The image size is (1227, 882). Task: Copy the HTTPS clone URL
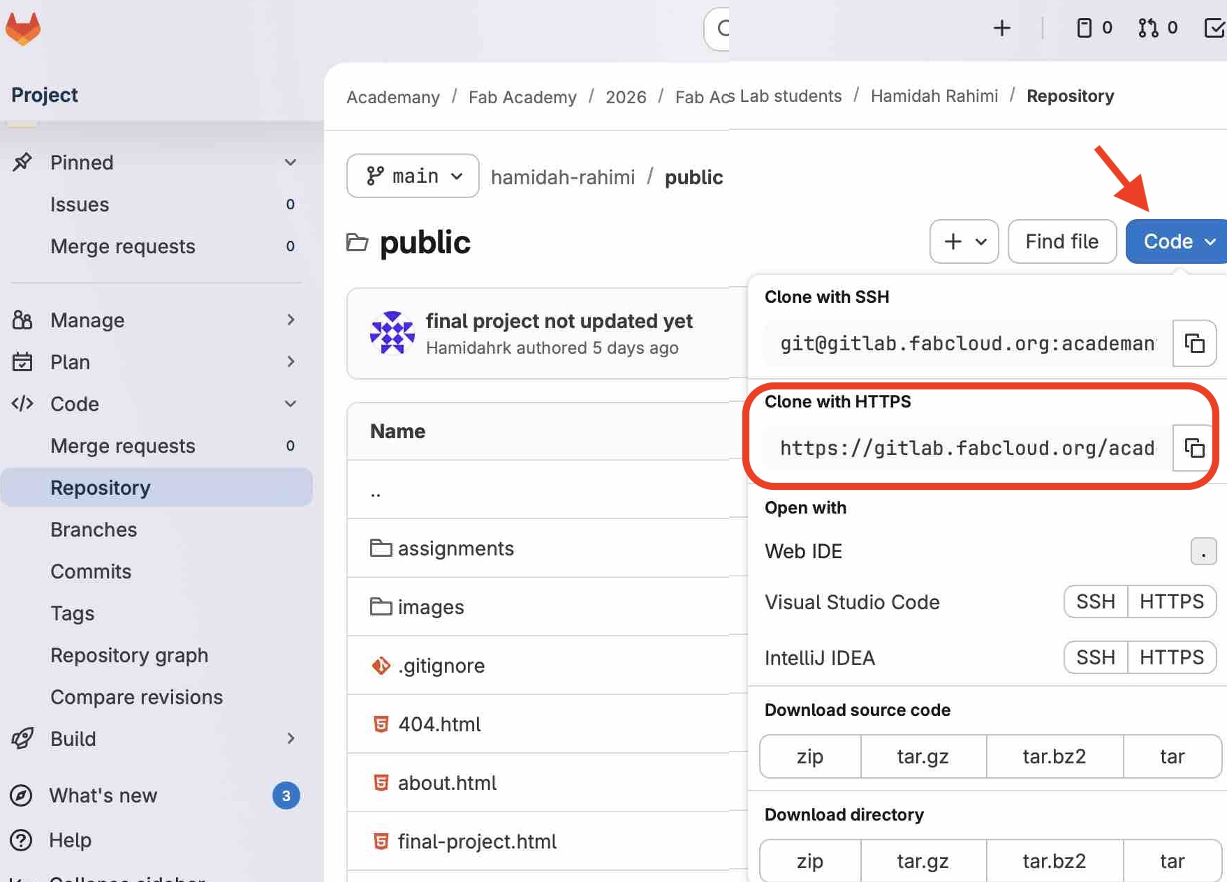(x=1194, y=448)
